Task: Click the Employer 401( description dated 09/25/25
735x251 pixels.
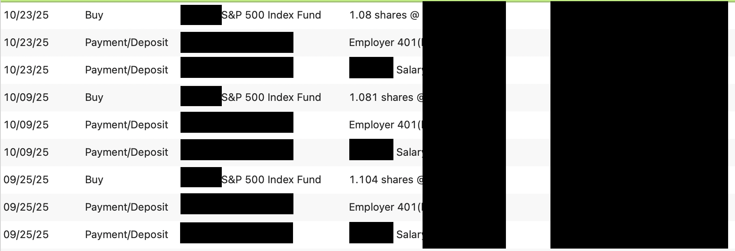Action: (386, 207)
